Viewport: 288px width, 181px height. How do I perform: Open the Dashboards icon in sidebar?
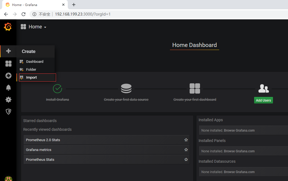click(8, 64)
